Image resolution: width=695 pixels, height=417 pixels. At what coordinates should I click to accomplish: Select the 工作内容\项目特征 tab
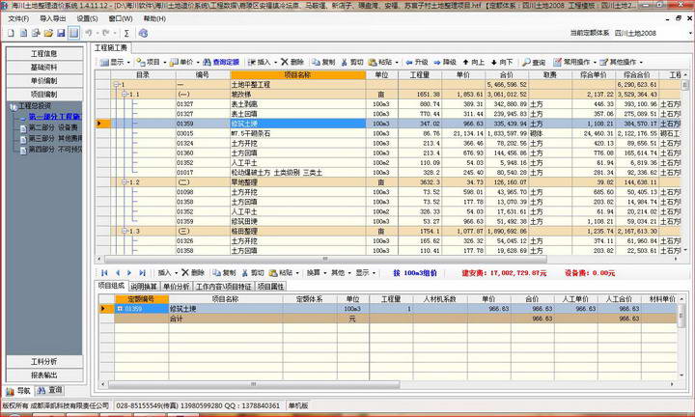224,287
